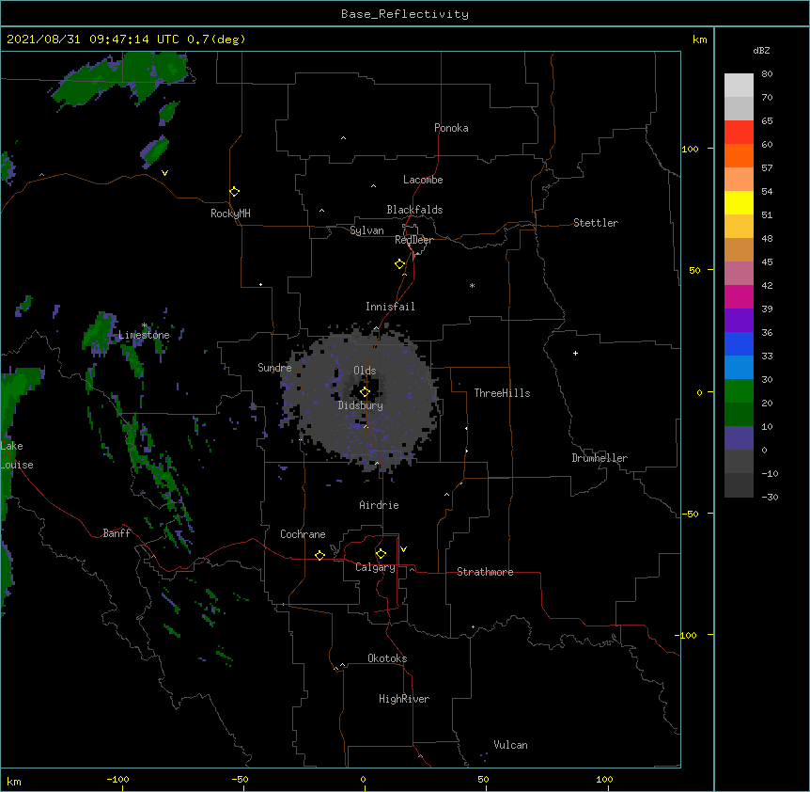This screenshot has width=810, height=792.
Task: Click the Sundre town label
Action: [x=274, y=368]
